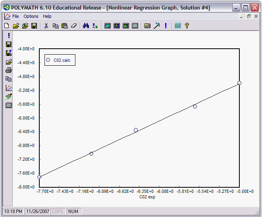Click the top-right data point on graph
This screenshot has height=217, width=262.
239,83
